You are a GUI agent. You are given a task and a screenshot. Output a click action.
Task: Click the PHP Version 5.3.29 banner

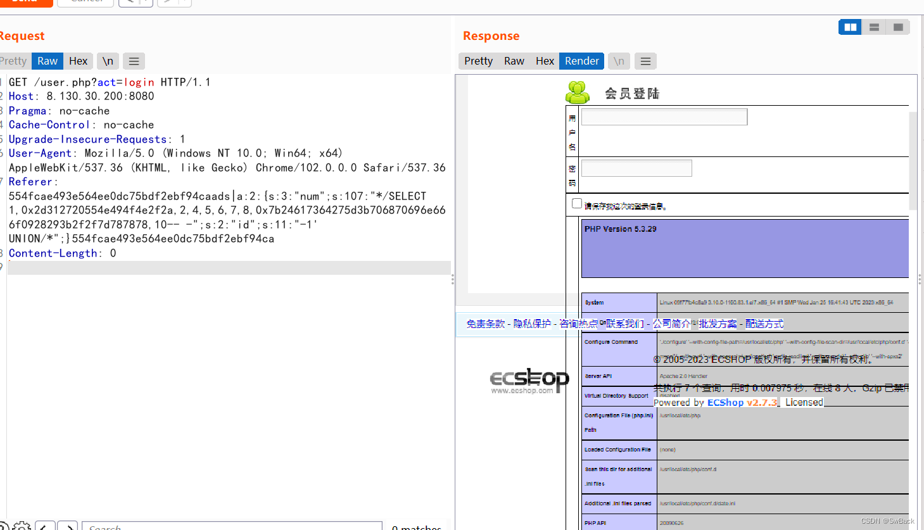point(745,249)
